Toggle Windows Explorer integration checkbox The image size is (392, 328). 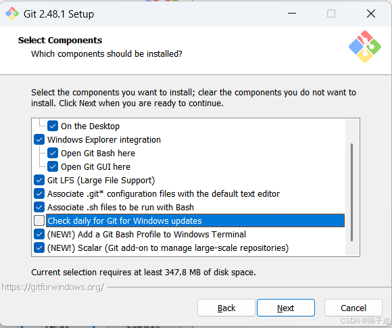39,139
